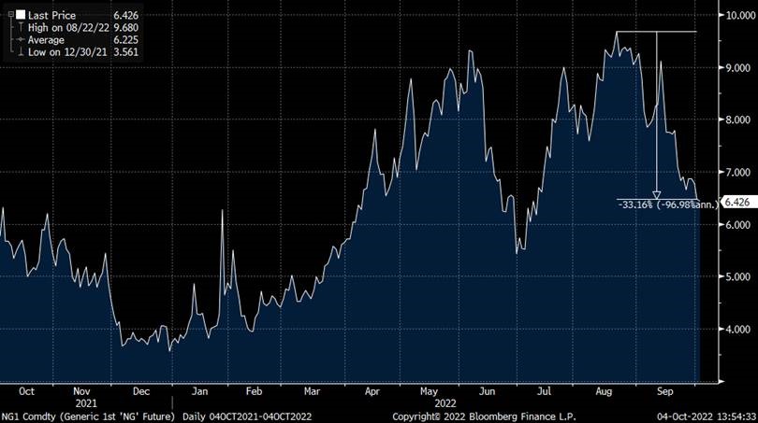Click the Last Price legend label
758x423 pixels.
click(x=51, y=16)
